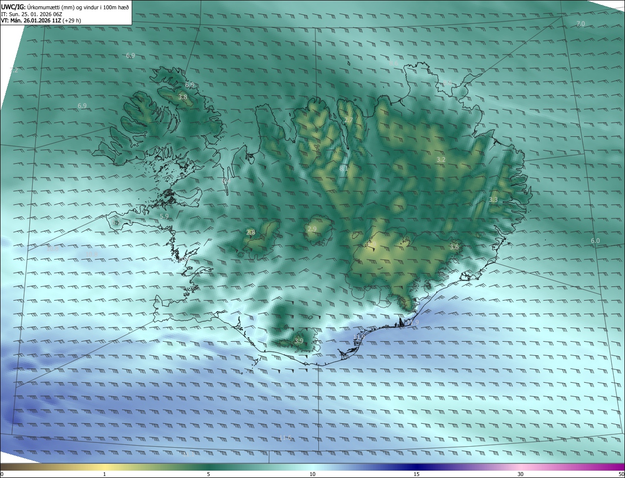Click the 7.2 value label

click(x=14, y=70)
